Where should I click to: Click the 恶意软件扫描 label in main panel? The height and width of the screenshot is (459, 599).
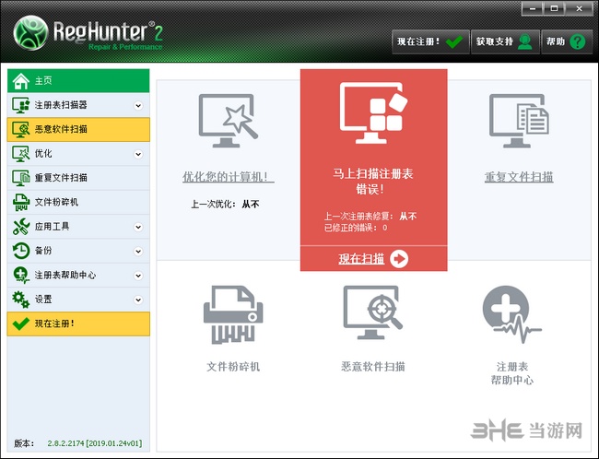[x=373, y=367]
